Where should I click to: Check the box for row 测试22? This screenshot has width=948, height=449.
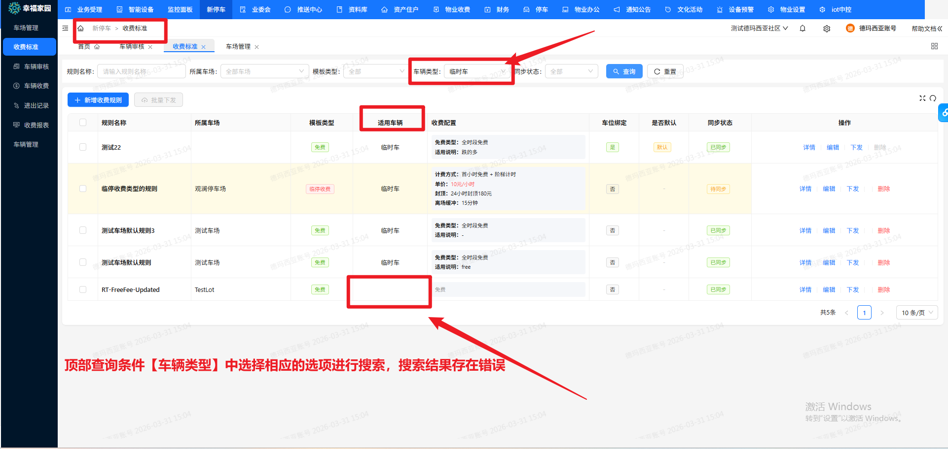(83, 147)
